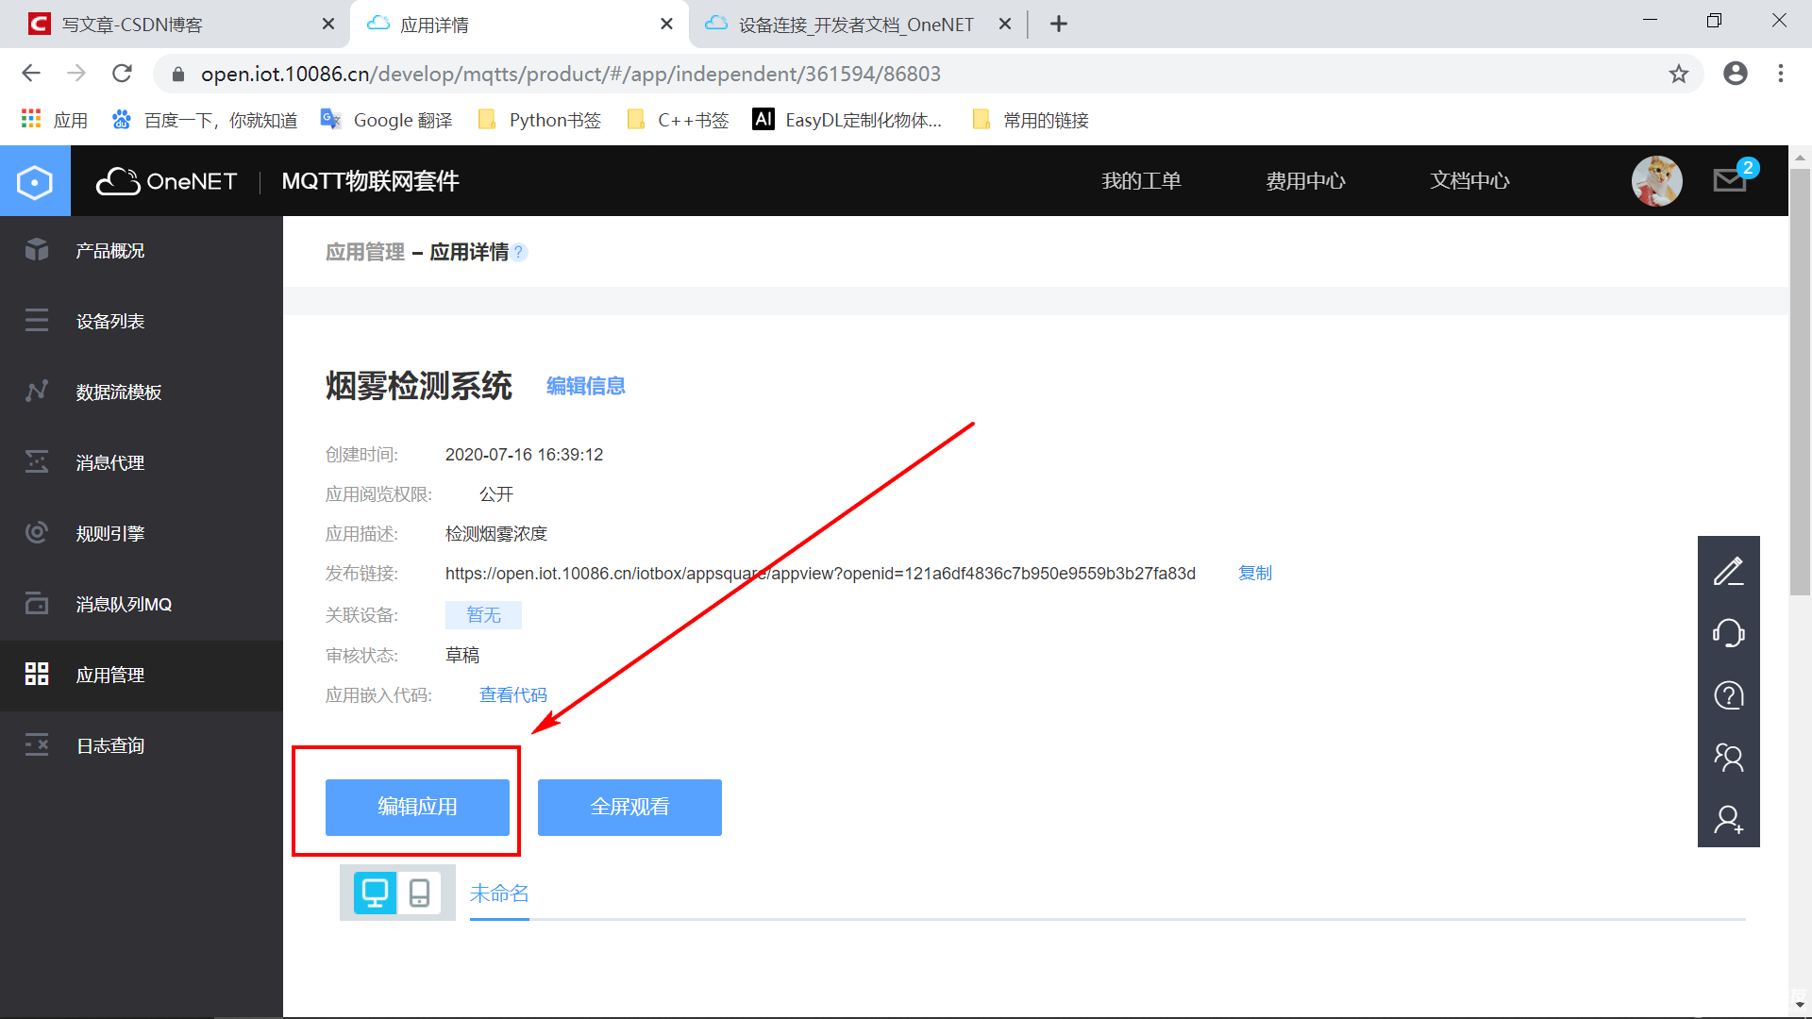Click the page vertical scrollbar
Screen dimensions: 1812x1019
tap(1800, 381)
